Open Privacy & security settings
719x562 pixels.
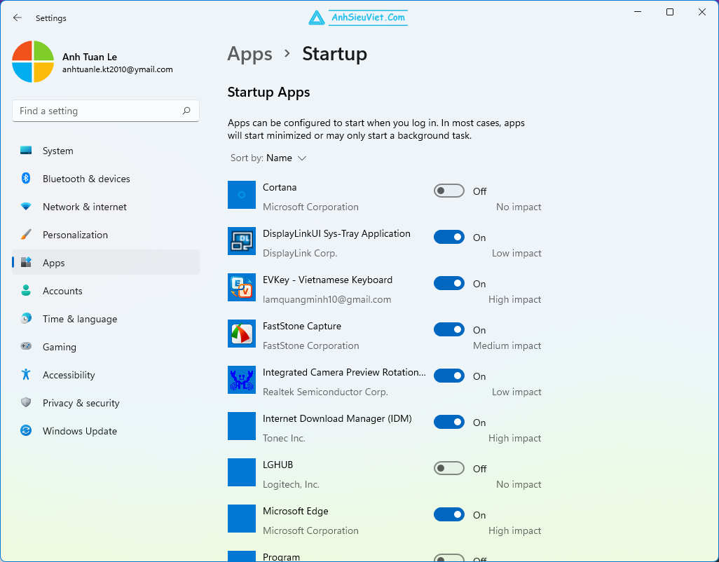[106, 402]
